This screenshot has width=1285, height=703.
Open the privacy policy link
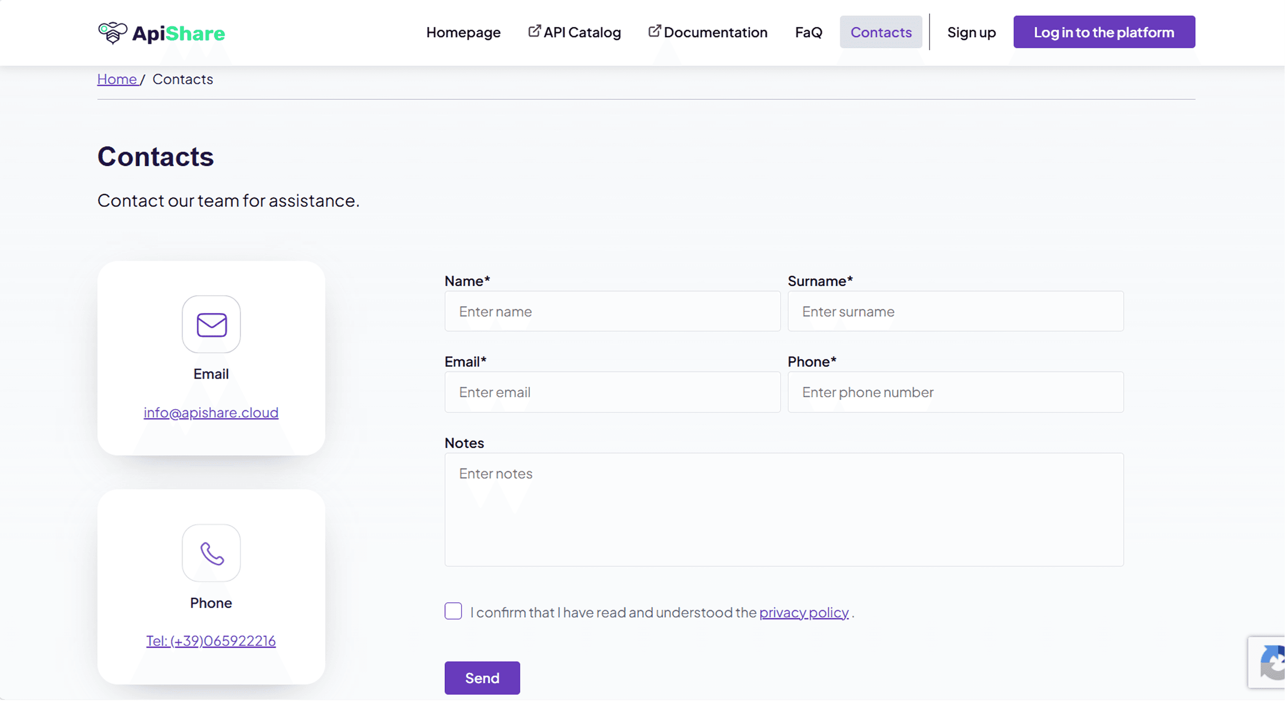click(x=803, y=612)
